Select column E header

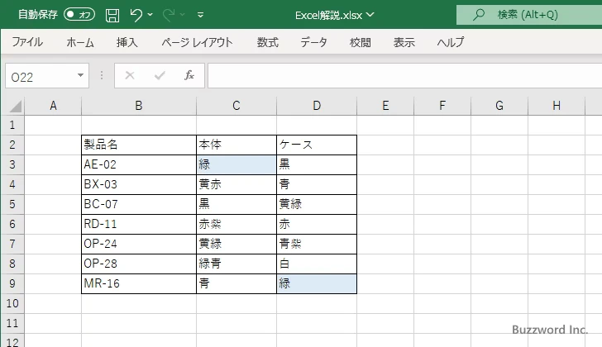point(385,106)
